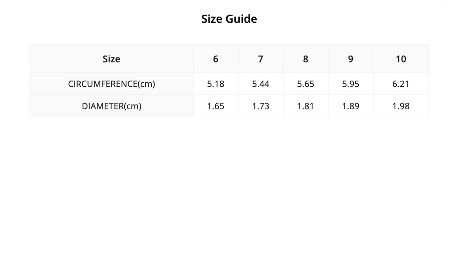Click size 10 column header
Screen dimensions: 458x272
[x=401, y=59]
